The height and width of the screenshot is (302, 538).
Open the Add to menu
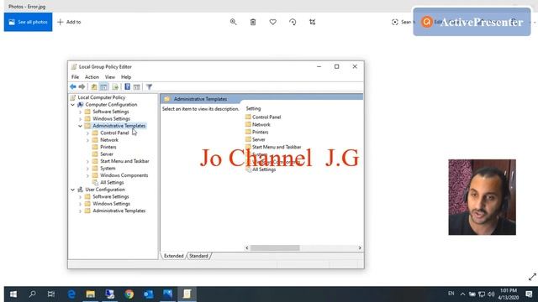click(x=69, y=22)
